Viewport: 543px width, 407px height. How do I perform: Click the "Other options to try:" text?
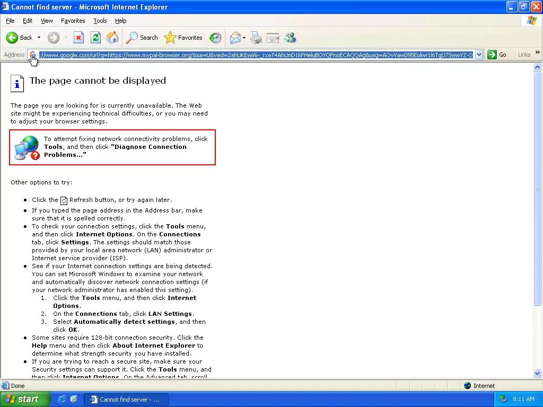[41, 182]
